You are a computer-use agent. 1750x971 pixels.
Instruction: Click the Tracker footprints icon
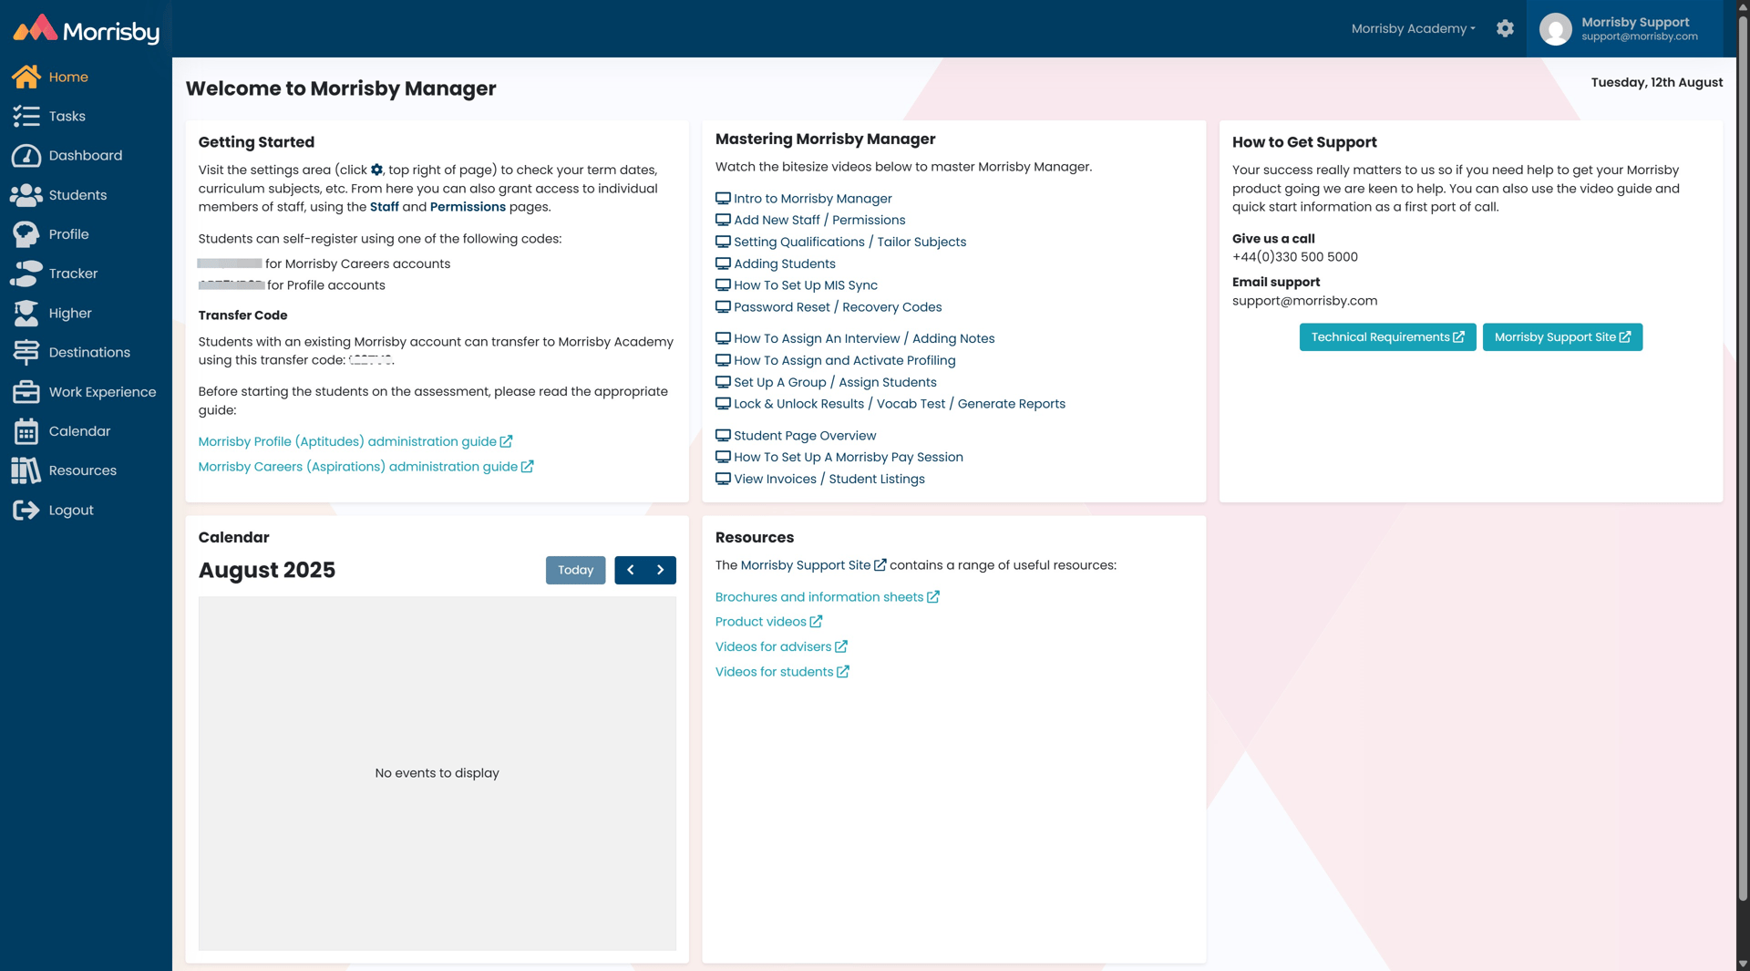[26, 274]
